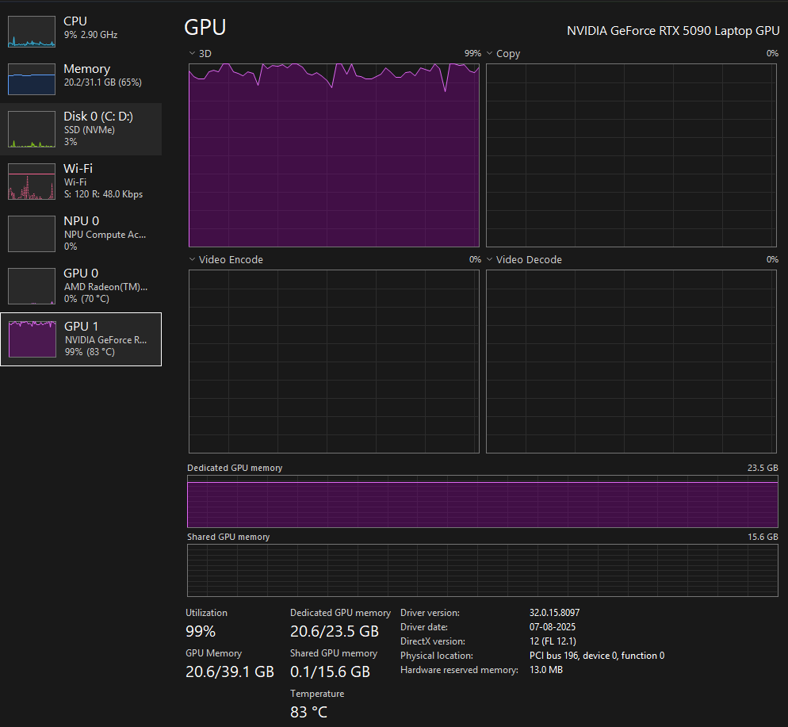Expand the Video Encode engine dropdown
788x727 pixels.
click(192, 259)
